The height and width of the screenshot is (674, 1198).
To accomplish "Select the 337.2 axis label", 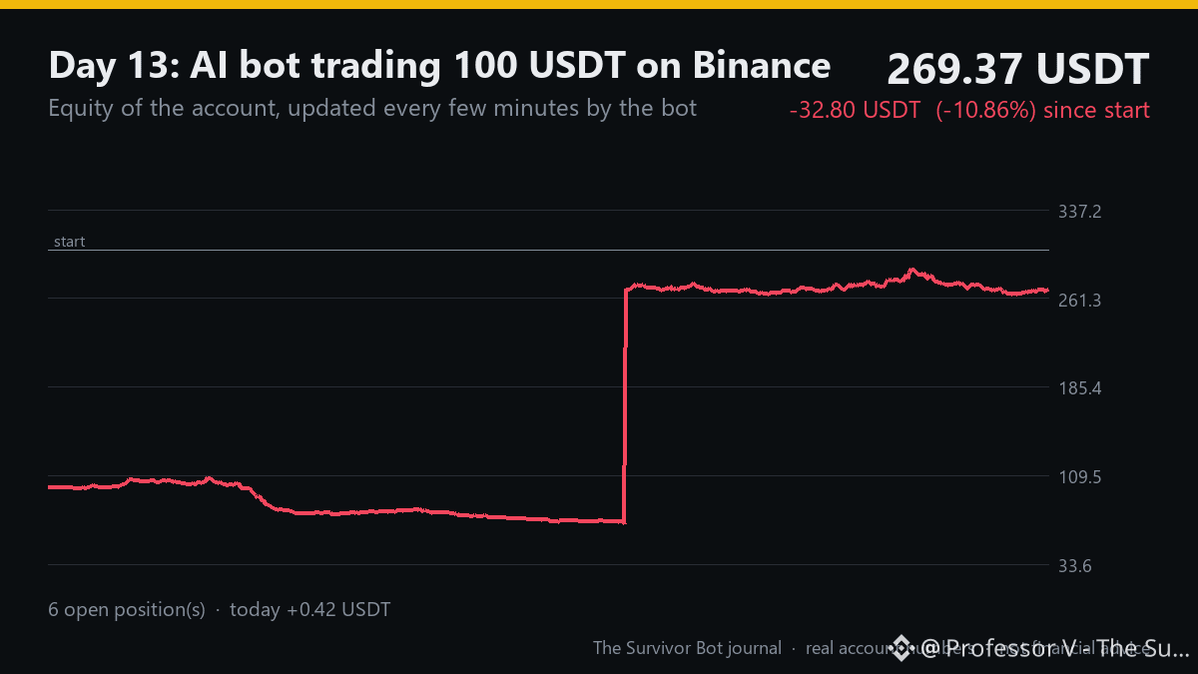I will point(1079,212).
